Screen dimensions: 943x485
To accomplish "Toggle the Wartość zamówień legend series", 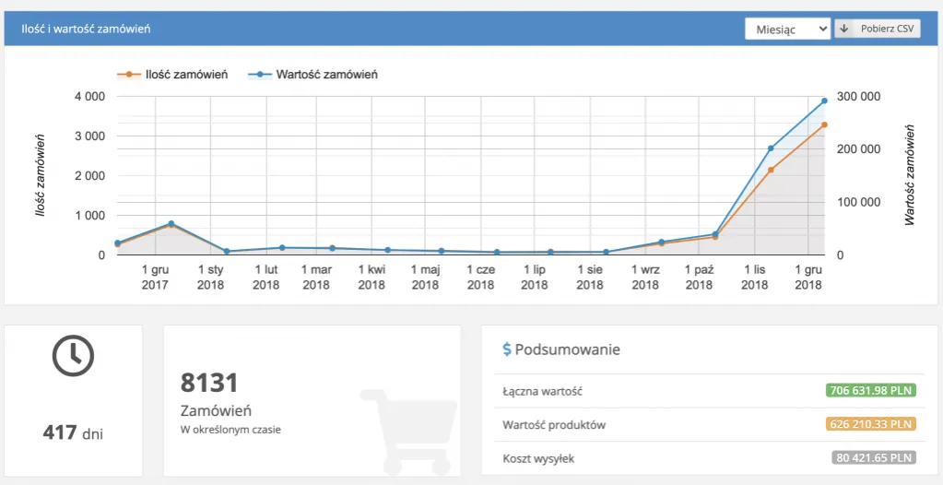I will click(x=317, y=75).
